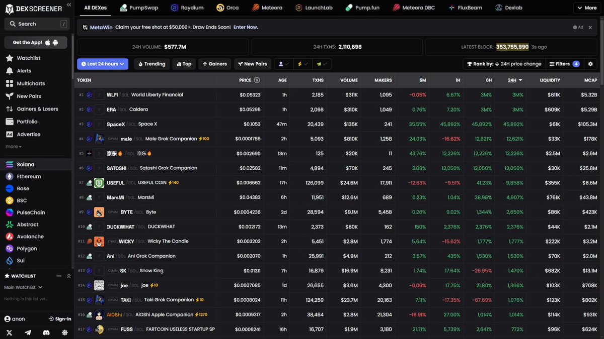Select the Raydium tab
The image size is (604, 339).
(x=188, y=8)
